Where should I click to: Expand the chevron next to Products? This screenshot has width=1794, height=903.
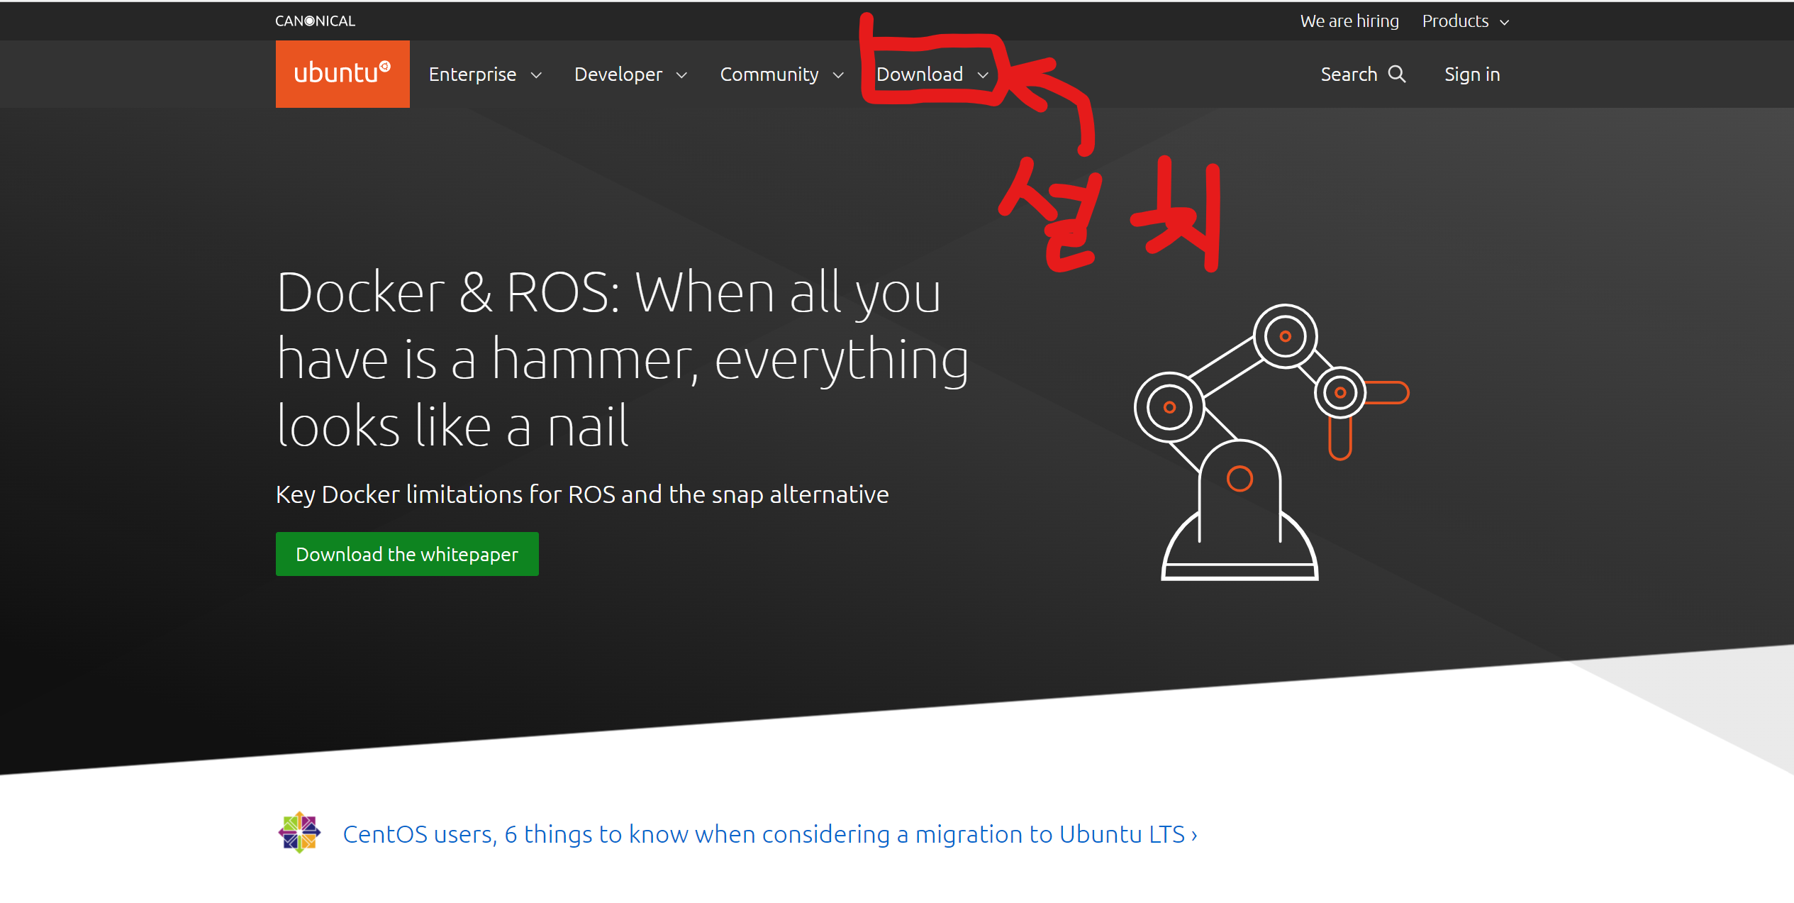(1504, 23)
